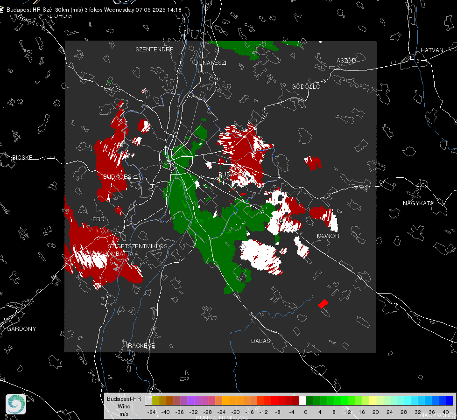
Task: Click the SZENTENDRE city label
Action: click(155, 49)
